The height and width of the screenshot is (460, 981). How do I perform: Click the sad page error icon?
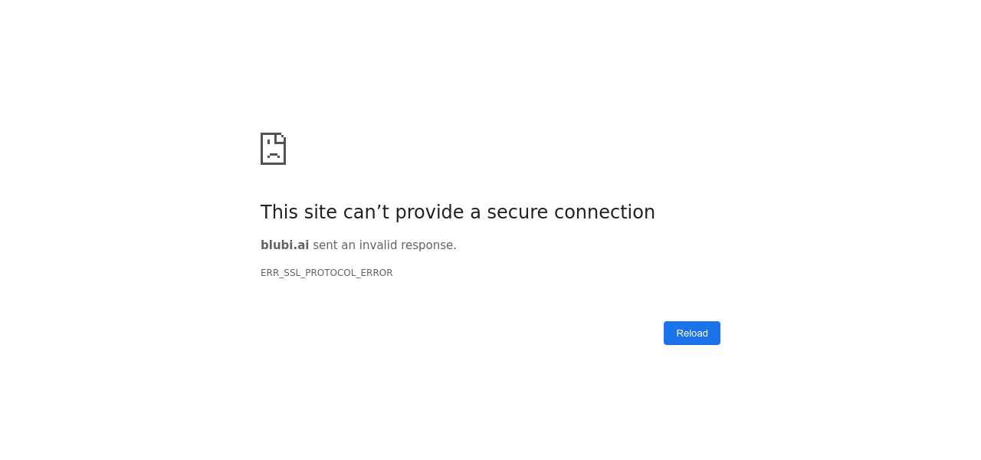273,149
